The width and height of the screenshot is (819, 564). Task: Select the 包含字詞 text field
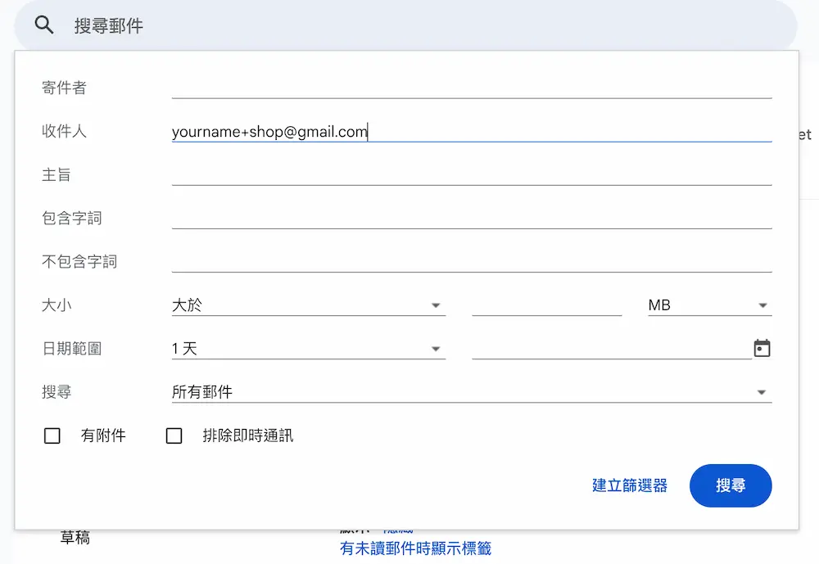pyautogui.click(x=471, y=218)
